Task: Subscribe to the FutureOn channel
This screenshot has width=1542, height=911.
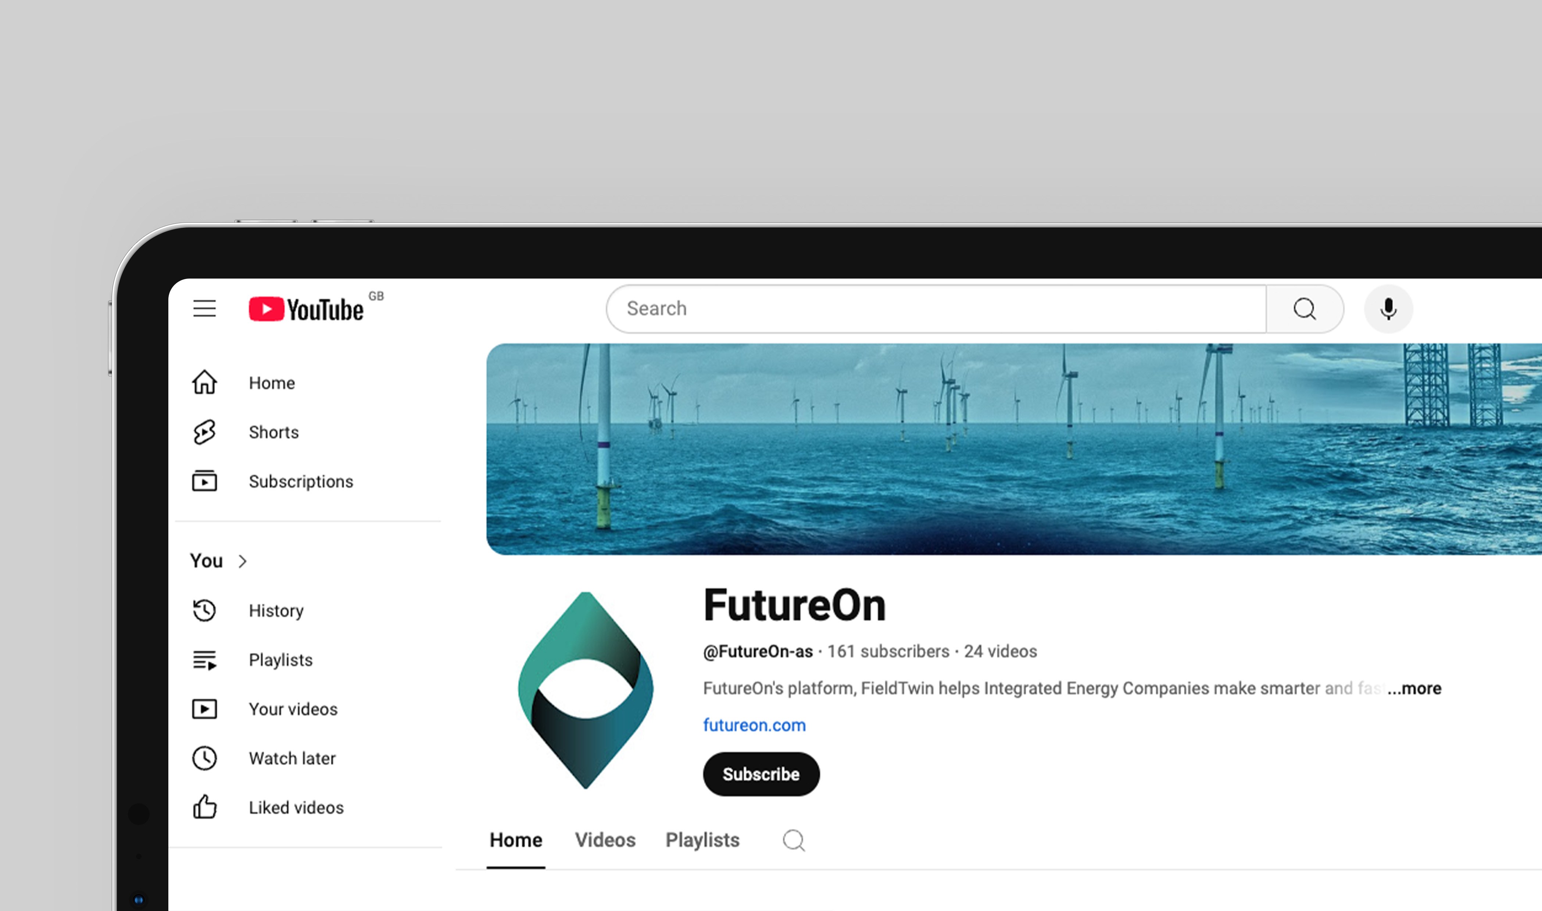Action: (761, 774)
